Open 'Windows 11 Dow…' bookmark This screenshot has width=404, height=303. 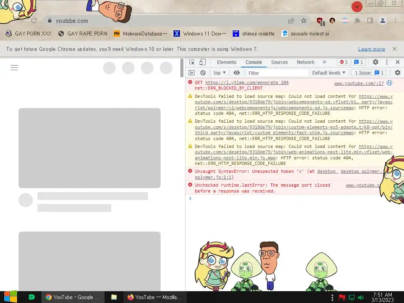(x=200, y=34)
